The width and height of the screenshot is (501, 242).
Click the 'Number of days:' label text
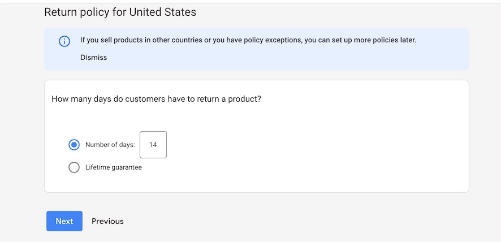click(x=110, y=145)
